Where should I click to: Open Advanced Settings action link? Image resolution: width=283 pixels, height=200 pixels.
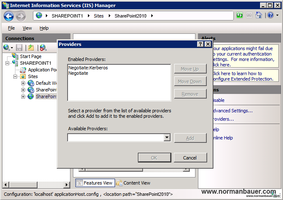(x=233, y=111)
